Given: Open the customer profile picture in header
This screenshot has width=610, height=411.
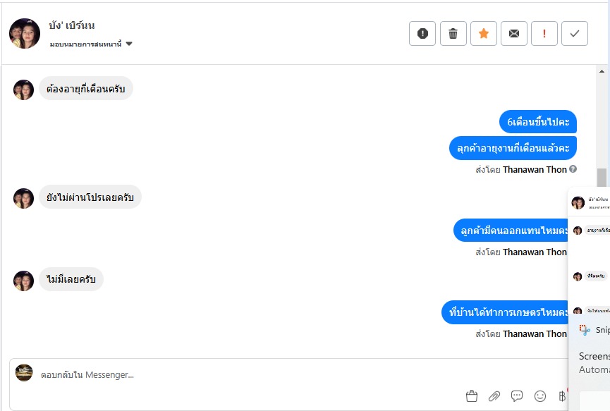Looking at the screenshot, I should click(25, 33).
